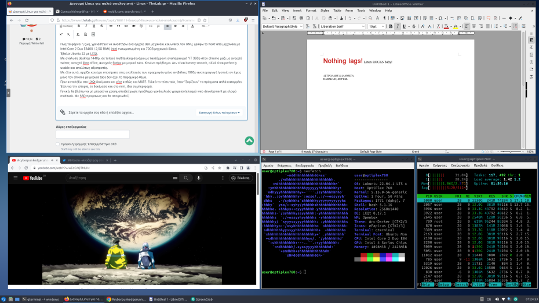Toggle justified alignment in Writer toolbar
This screenshot has height=303, width=539.
click(x=488, y=27)
